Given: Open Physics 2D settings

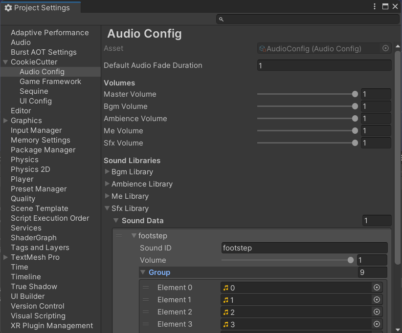Looking at the screenshot, I should [x=30, y=169].
